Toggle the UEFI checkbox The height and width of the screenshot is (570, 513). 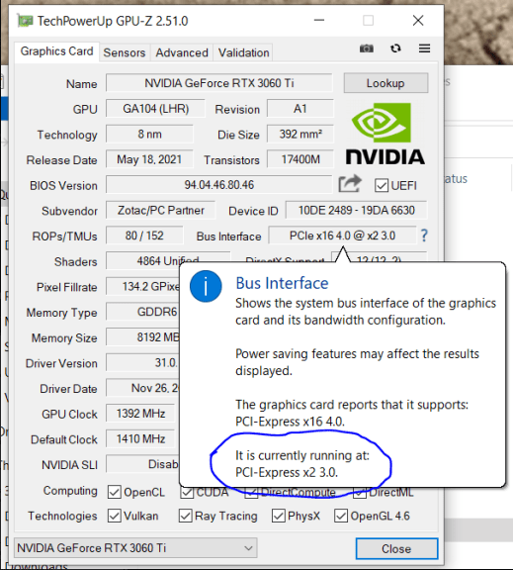click(x=382, y=185)
